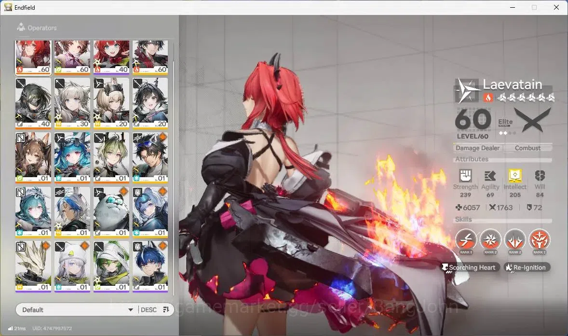Minimize the Endfield window
Image resolution: width=568 pixels, height=336 pixels.
(x=513, y=7)
